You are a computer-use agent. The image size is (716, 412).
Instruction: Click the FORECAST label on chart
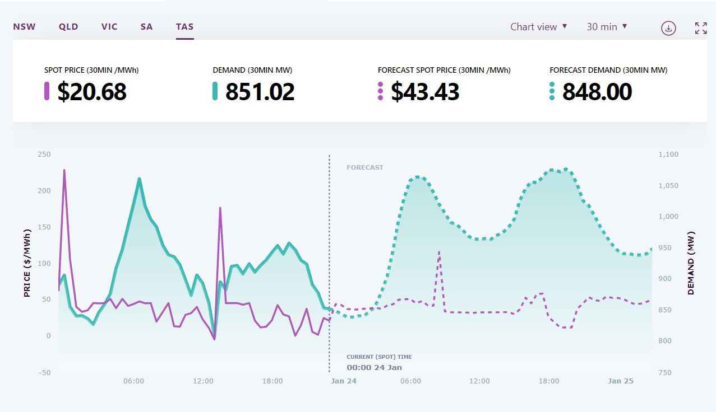(365, 167)
